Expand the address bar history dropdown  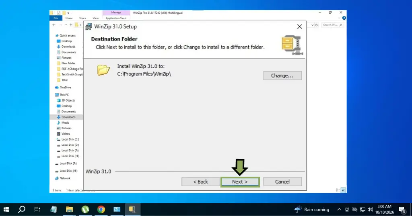[312, 25]
